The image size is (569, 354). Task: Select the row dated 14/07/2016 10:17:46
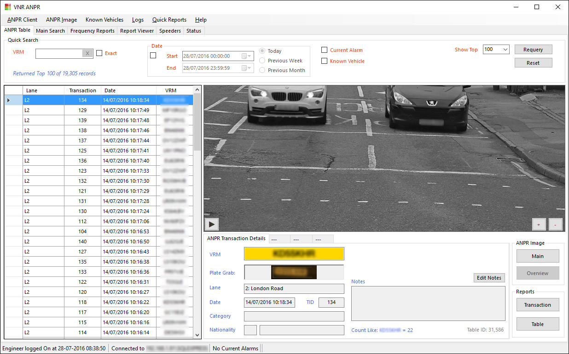99,130
